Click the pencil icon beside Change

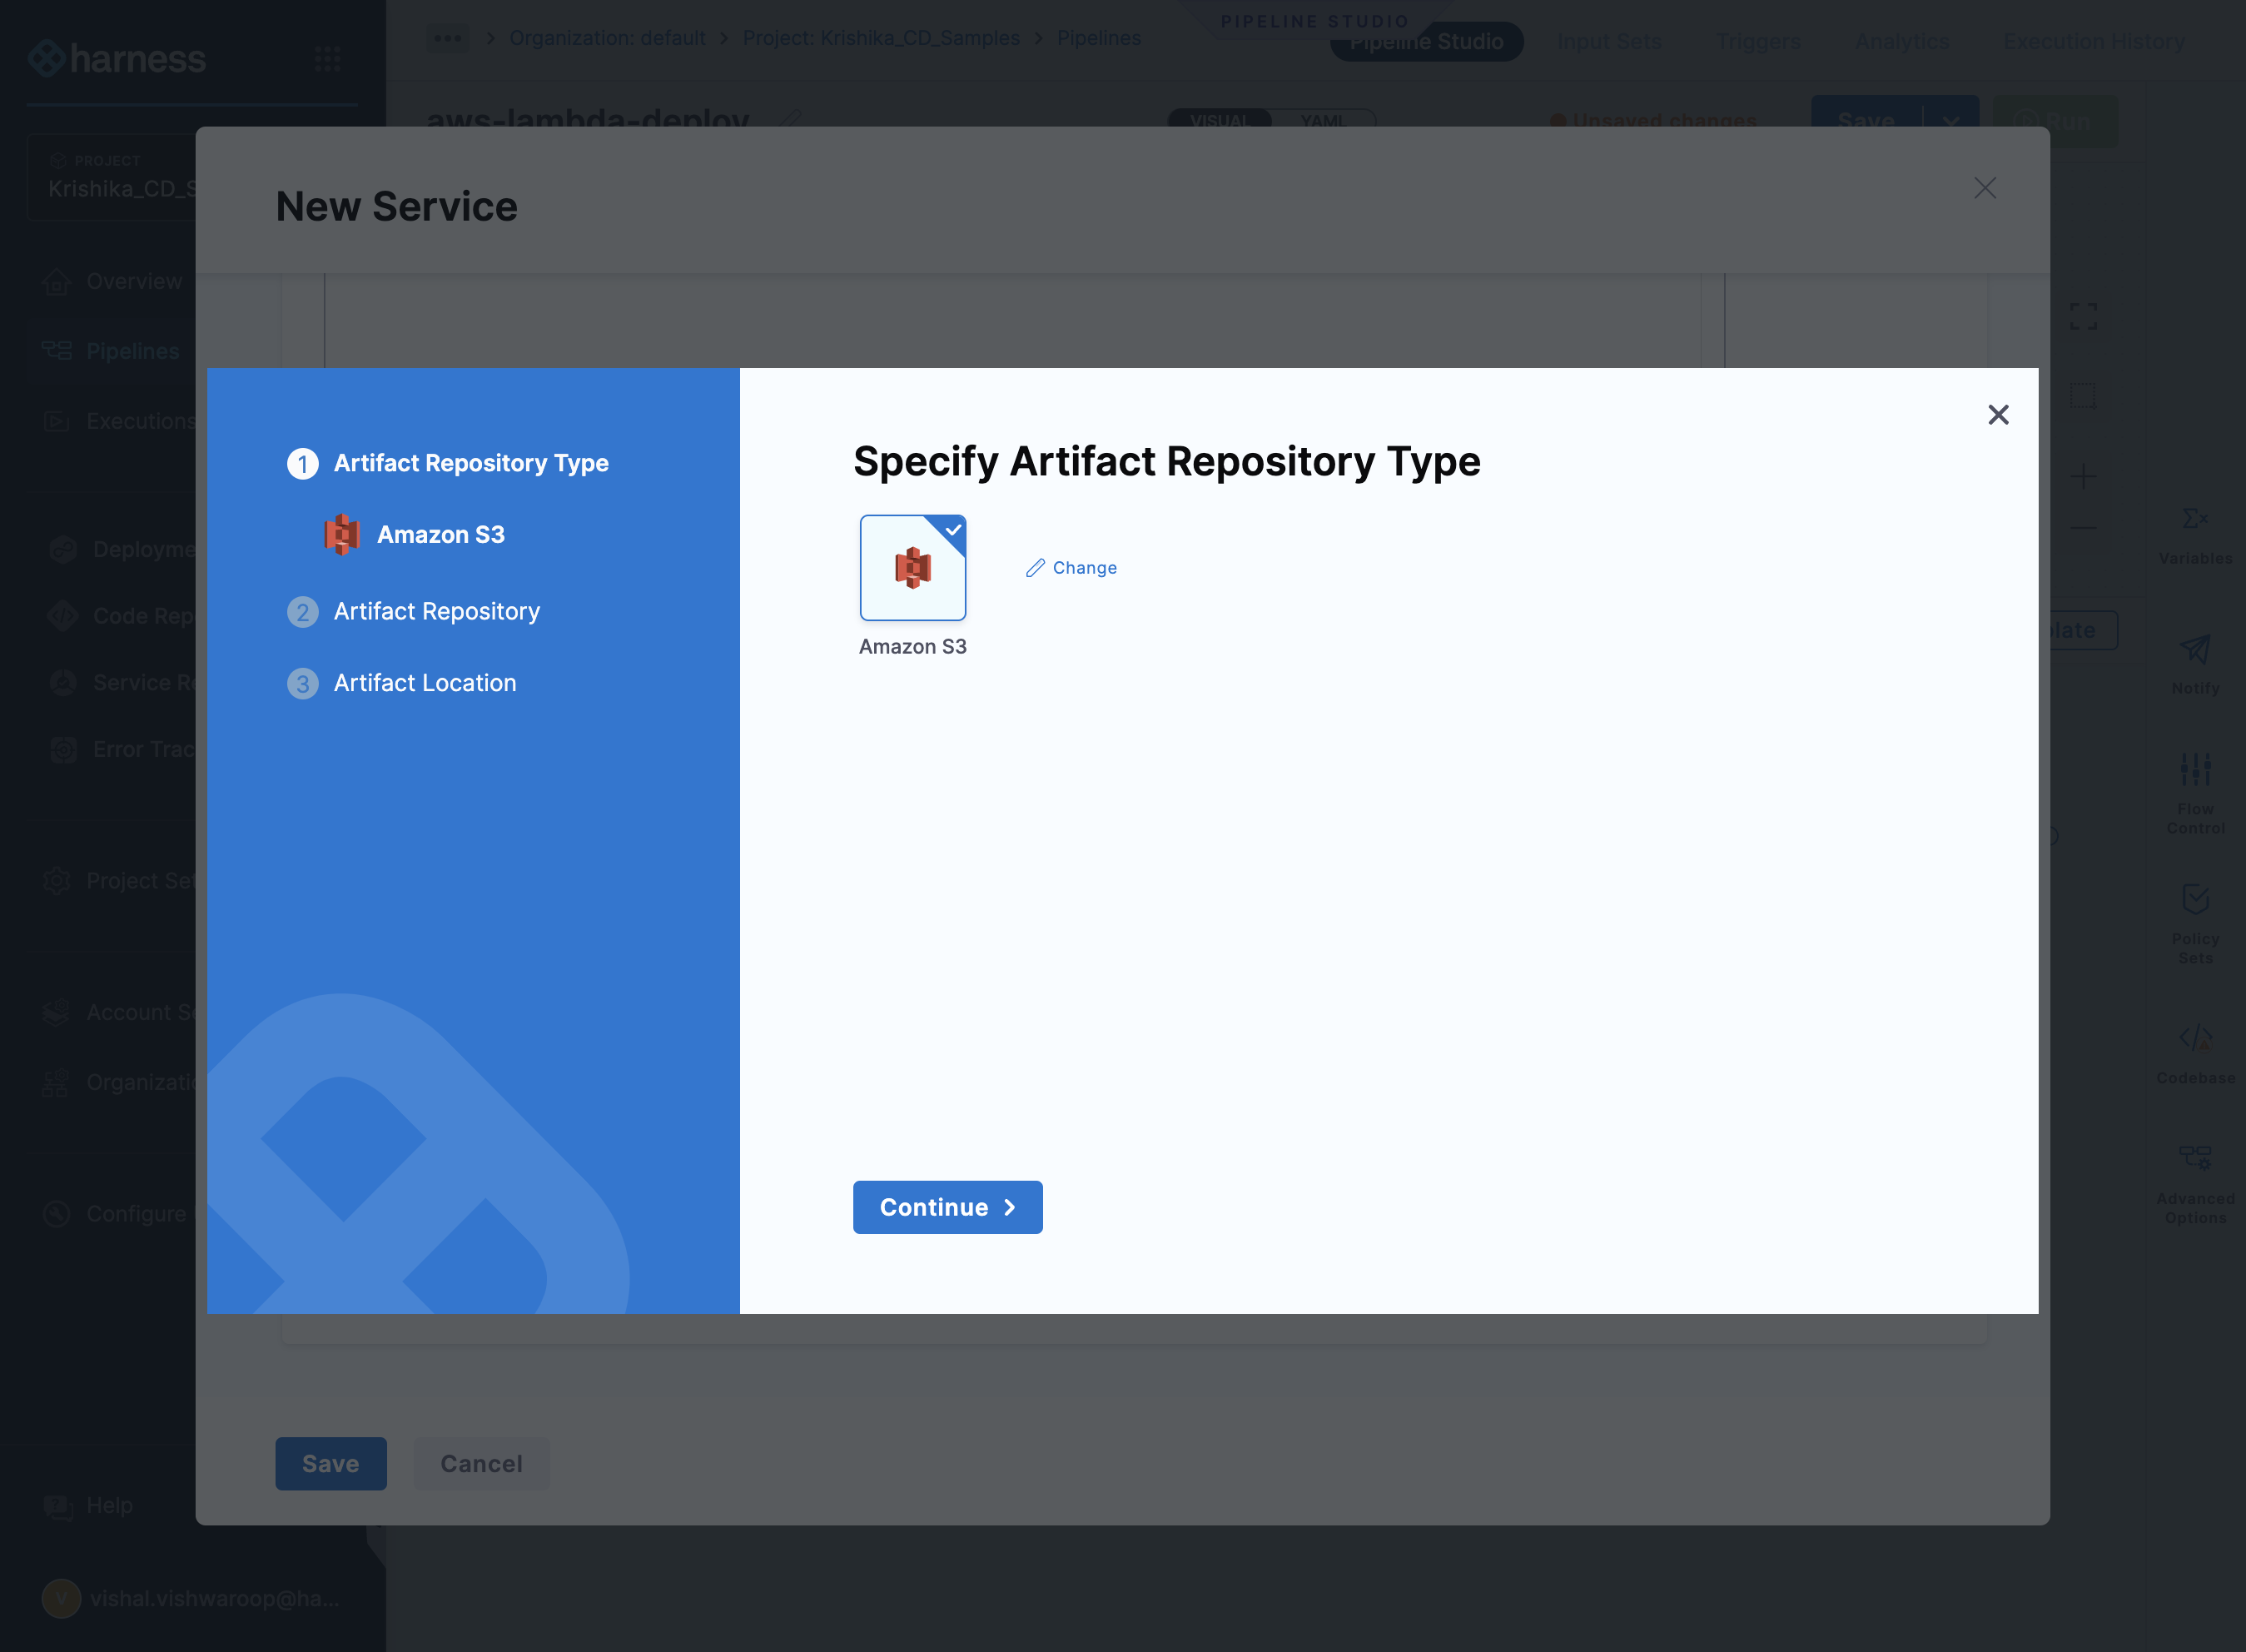(1036, 568)
